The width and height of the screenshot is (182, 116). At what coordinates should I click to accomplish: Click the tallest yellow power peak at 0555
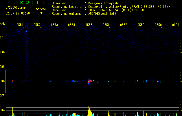point(90,111)
